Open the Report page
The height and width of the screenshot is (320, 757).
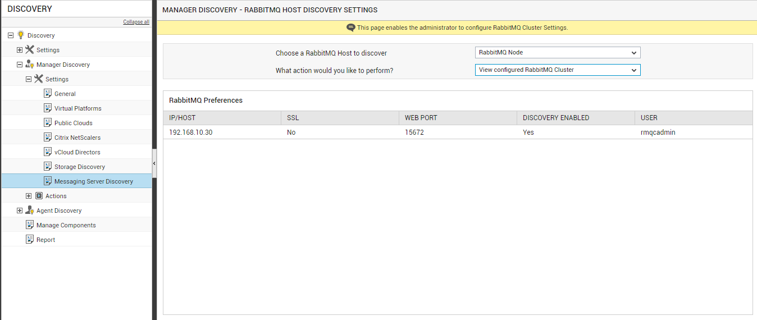click(46, 240)
